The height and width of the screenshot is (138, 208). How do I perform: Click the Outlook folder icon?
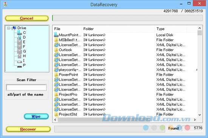(x=56, y=50)
